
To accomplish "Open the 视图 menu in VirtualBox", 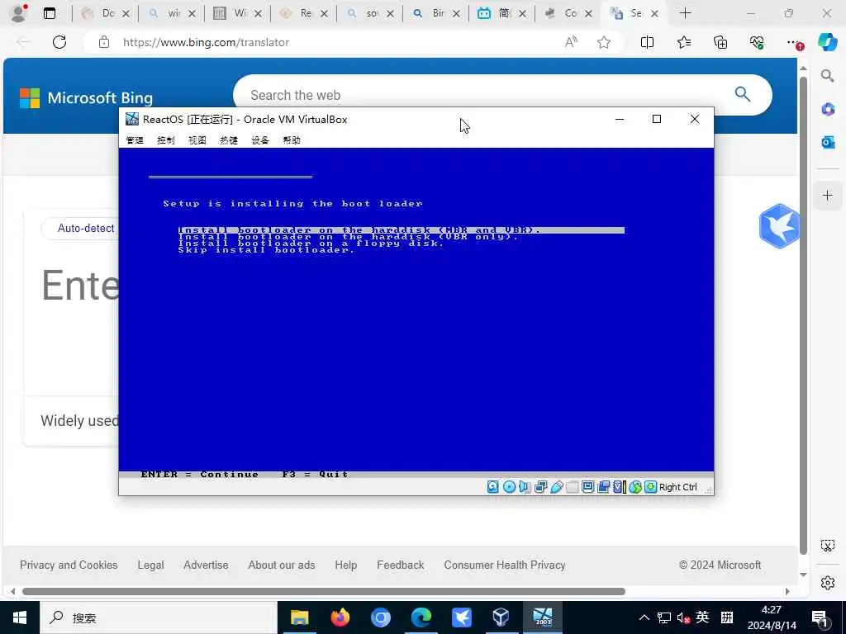I will click(197, 140).
